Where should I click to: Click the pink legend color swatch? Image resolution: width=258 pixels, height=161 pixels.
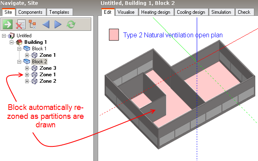tap(114, 35)
